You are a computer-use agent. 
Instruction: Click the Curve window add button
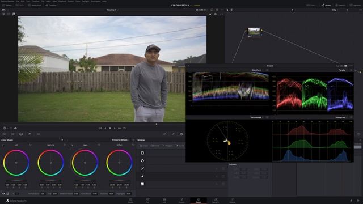point(180,146)
